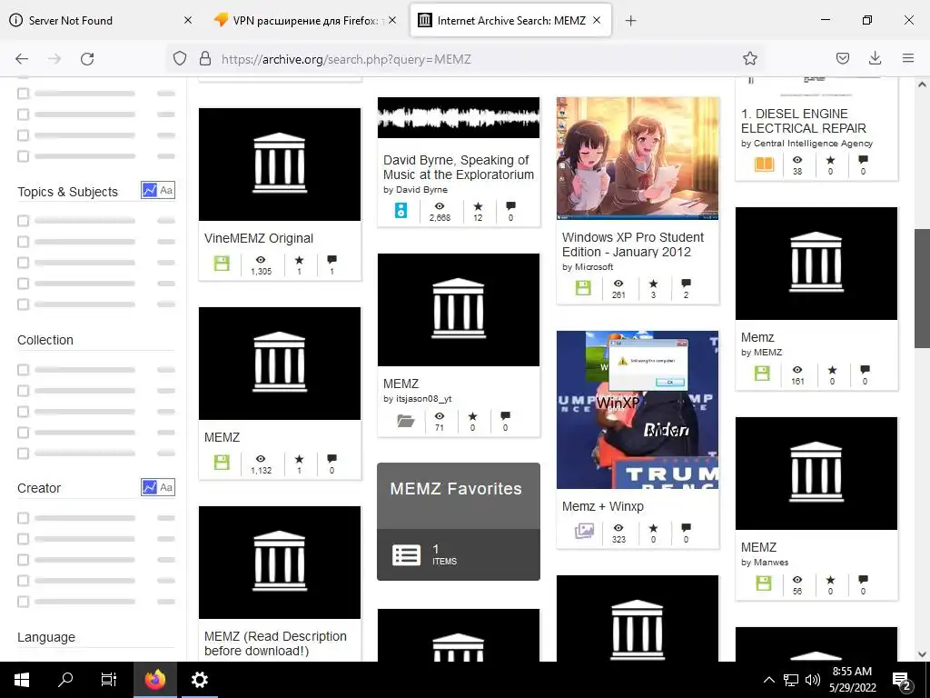
Task: Open David Byrne Speaking of Music item
Action: tap(459, 167)
